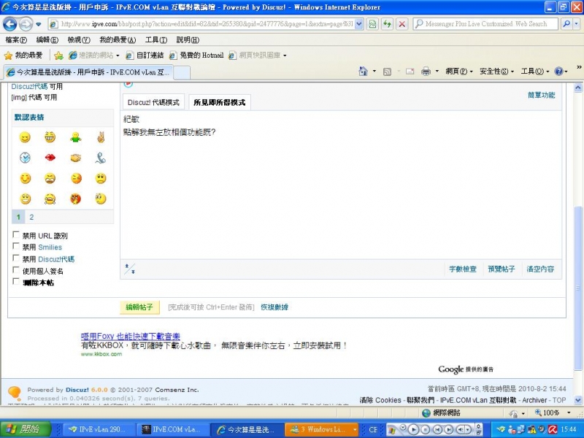584x438 pixels.
Task: Click the 預覽帖子 link
Action: click(502, 269)
